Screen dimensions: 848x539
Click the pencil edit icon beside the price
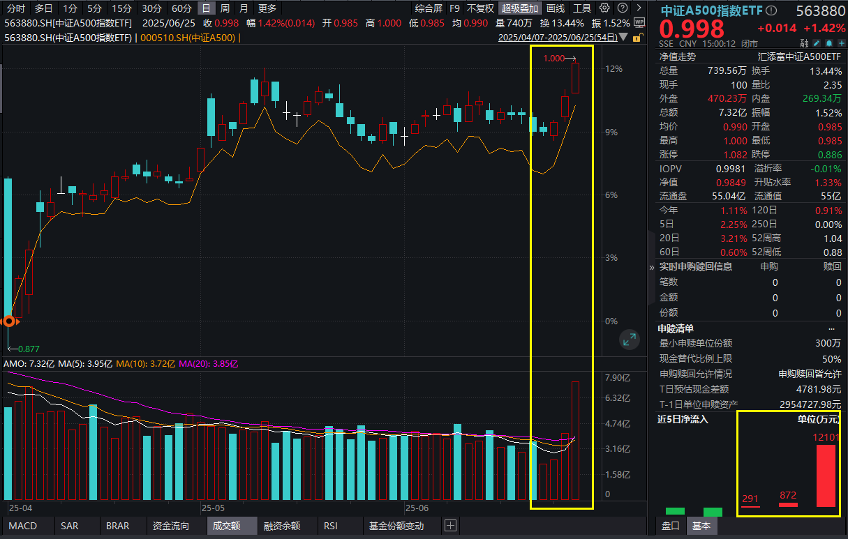817,42
